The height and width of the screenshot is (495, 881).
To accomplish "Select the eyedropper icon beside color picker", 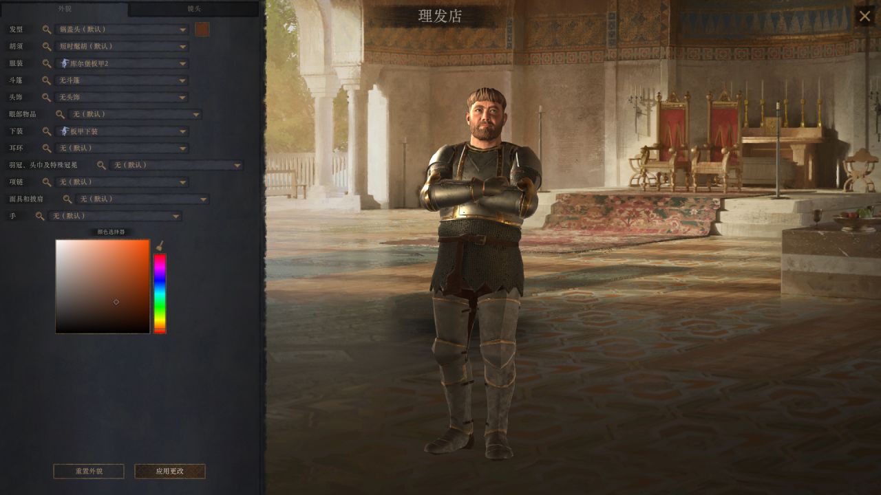I will click(x=159, y=245).
